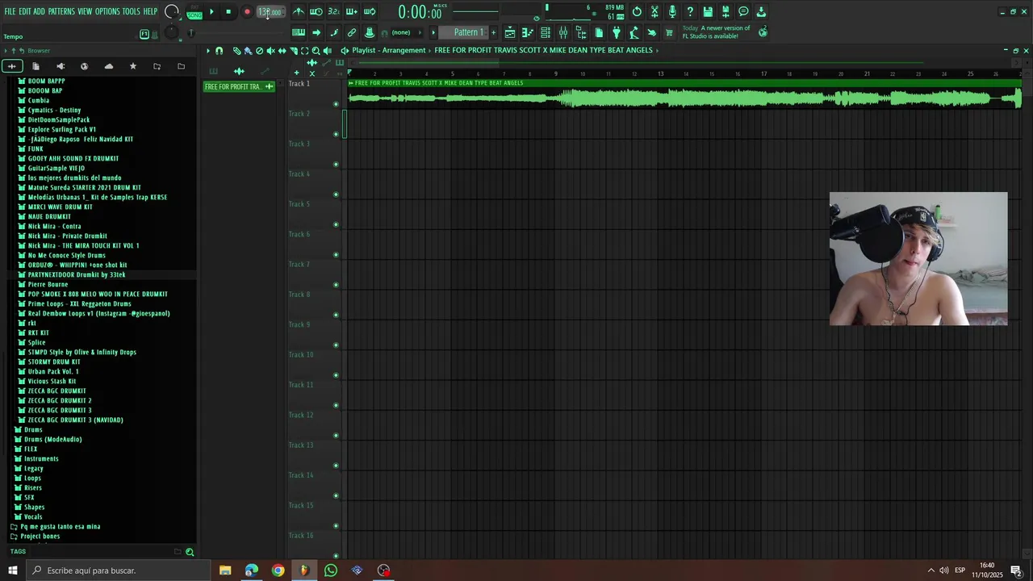Click the render export audio icon
This screenshot has width=1033, height=581.
pos(726,11)
